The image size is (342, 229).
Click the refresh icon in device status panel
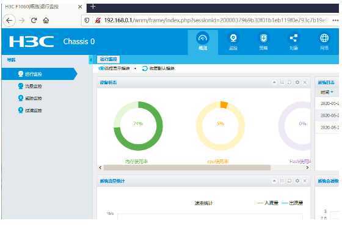[x=289, y=82]
